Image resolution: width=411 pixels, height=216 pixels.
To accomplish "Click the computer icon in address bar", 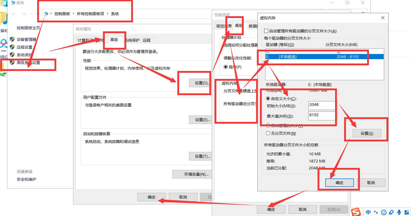I will tap(47, 14).
